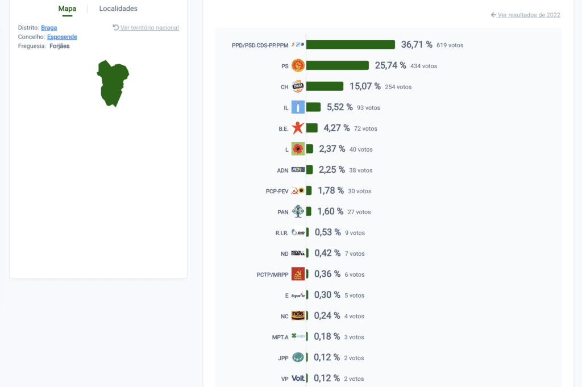Click the PS 25,74 % result bar
The image size is (582, 387).
pos(338,66)
